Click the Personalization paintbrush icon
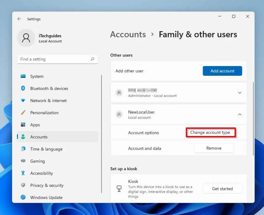 click(x=23, y=113)
